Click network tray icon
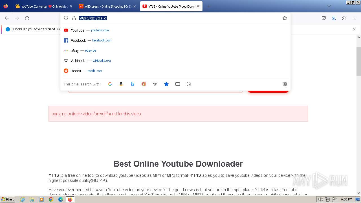Screen dimensions: 361x203 coord(327,199)
